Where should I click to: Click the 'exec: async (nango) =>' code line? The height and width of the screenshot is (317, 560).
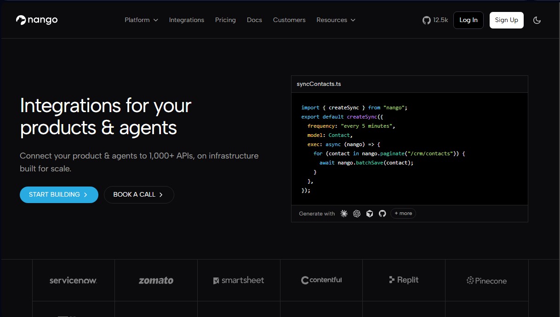[x=344, y=144]
